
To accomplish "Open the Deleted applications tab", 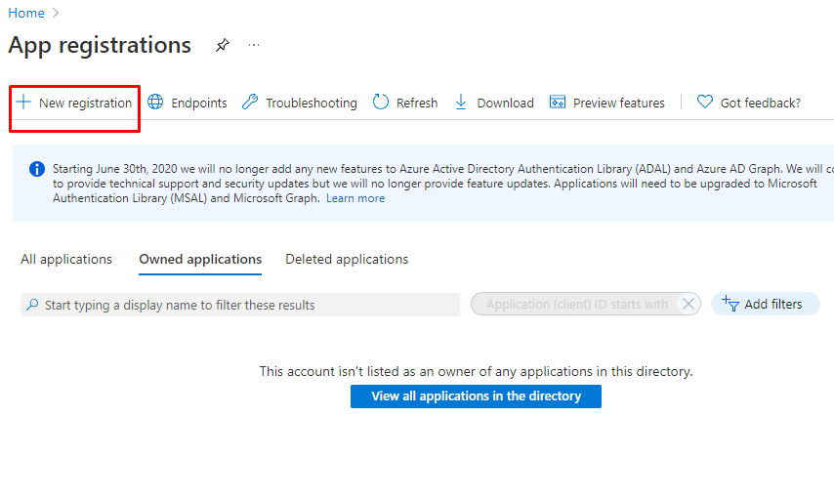I will pyautogui.click(x=347, y=259).
